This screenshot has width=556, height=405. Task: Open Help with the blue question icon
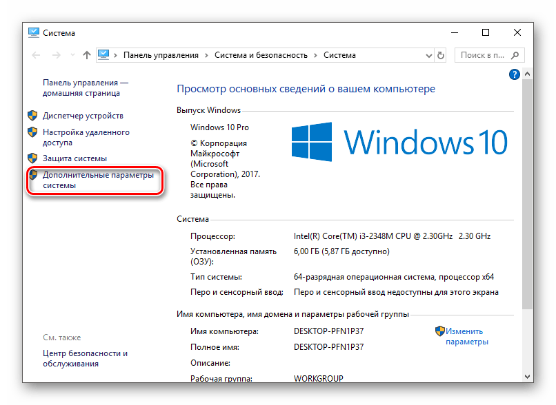tap(514, 74)
